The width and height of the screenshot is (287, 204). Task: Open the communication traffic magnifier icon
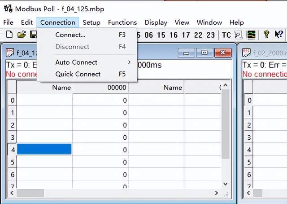pos(239,35)
